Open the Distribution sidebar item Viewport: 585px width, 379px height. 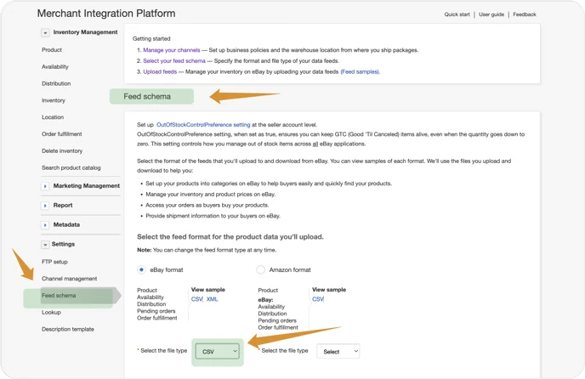56,83
